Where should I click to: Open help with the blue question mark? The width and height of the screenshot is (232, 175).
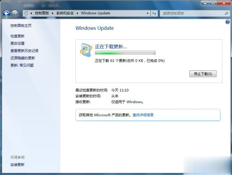click(228, 22)
